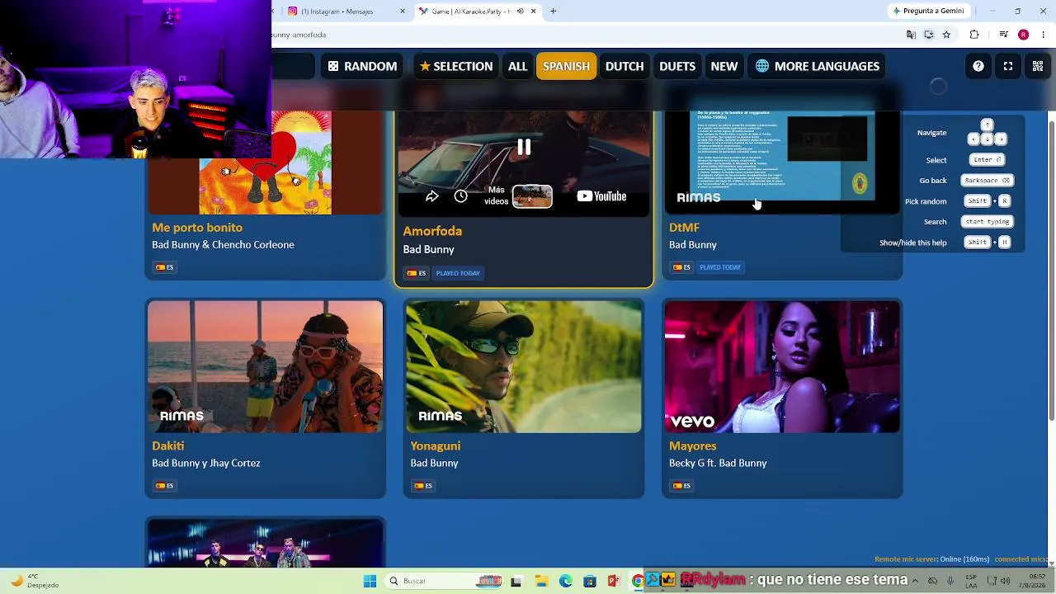Image resolution: width=1056 pixels, height=594 pixels.
Task: Open the weather widget Despejado
Action: point(33,581)
